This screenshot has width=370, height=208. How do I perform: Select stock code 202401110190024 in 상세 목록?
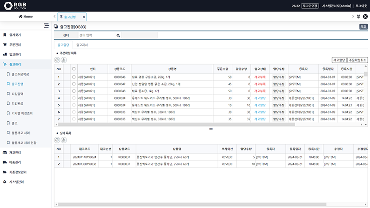pos(85,157)
